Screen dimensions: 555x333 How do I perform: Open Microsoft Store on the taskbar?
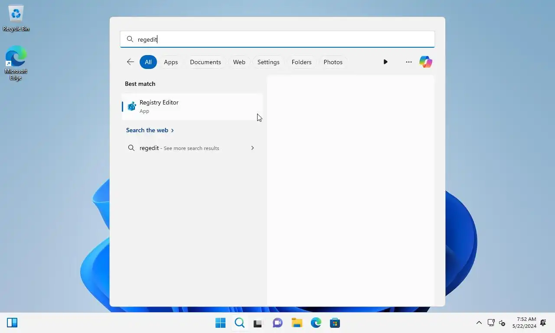335,323
